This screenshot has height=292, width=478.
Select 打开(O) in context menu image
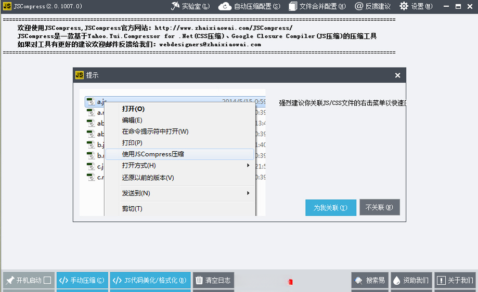click(133, 109)
